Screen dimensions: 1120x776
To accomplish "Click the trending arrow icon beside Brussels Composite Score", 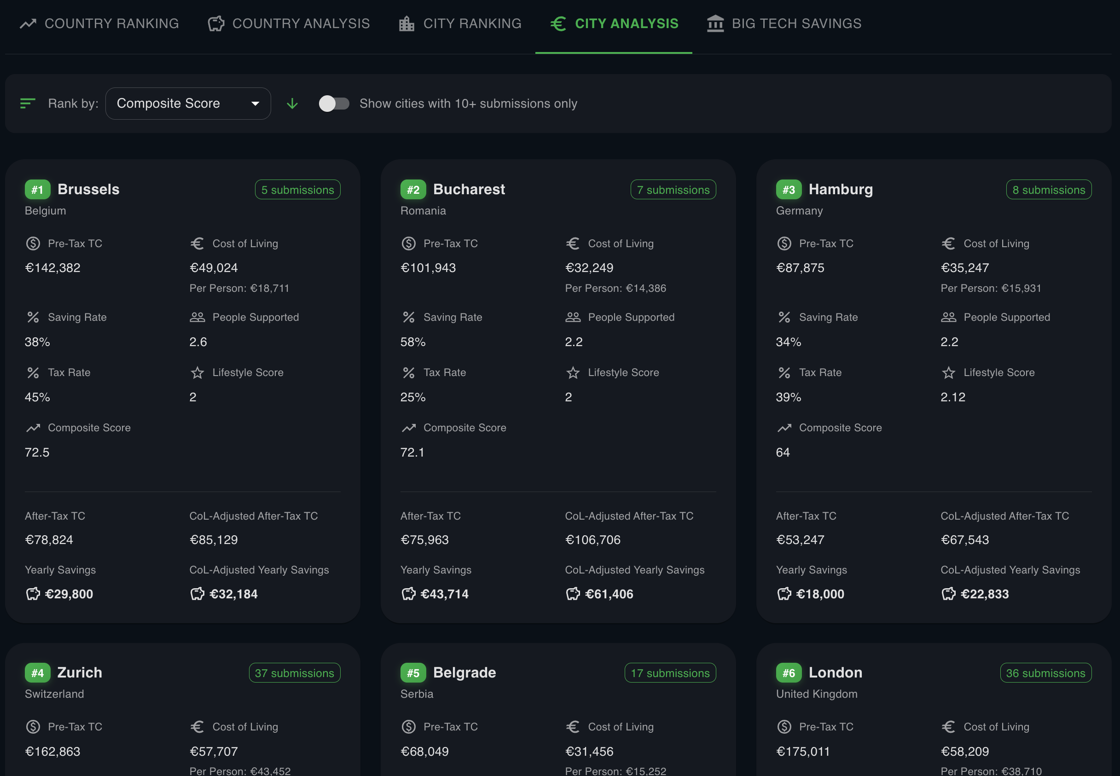I will 33,428.
